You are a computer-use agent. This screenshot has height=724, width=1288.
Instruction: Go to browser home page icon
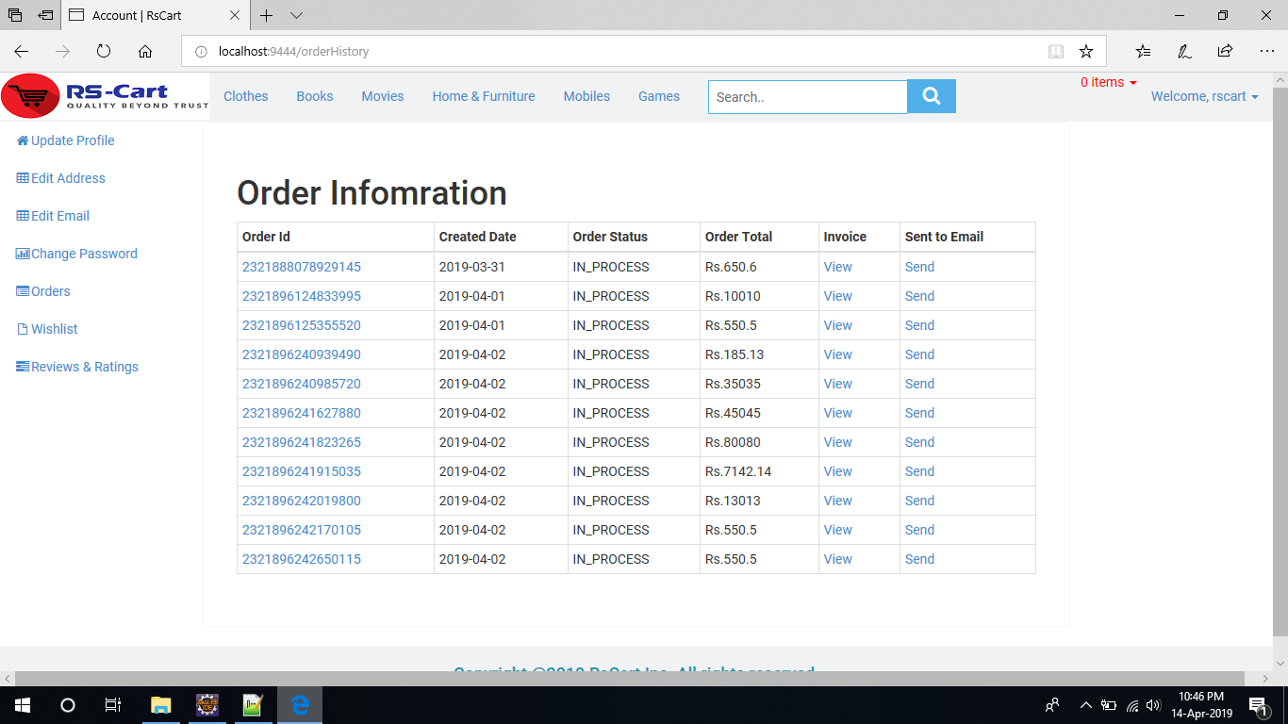[145, 52]
